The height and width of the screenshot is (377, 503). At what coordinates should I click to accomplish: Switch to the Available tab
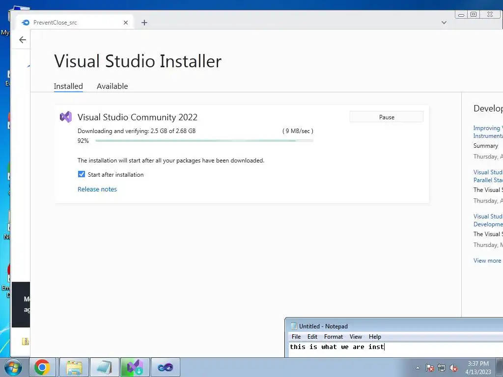[112, 86]
